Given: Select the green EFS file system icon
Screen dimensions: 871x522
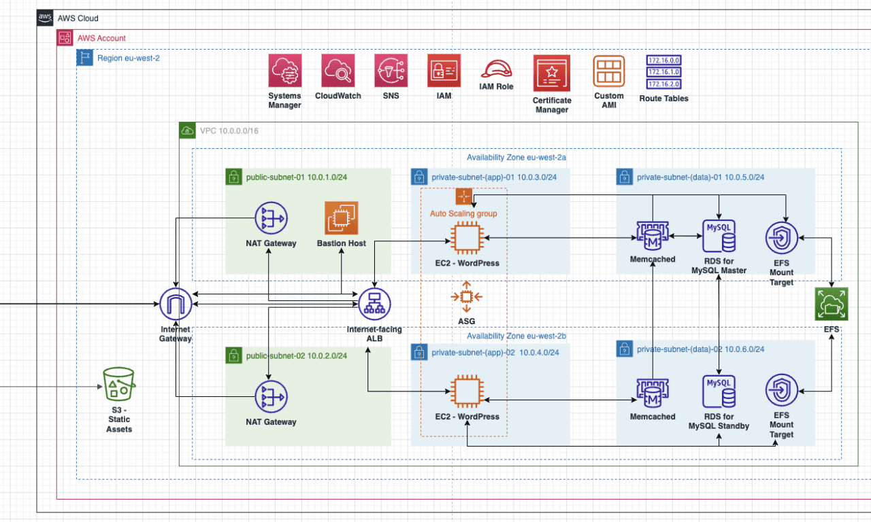Looking at the screenshot, I should (832, 304).
